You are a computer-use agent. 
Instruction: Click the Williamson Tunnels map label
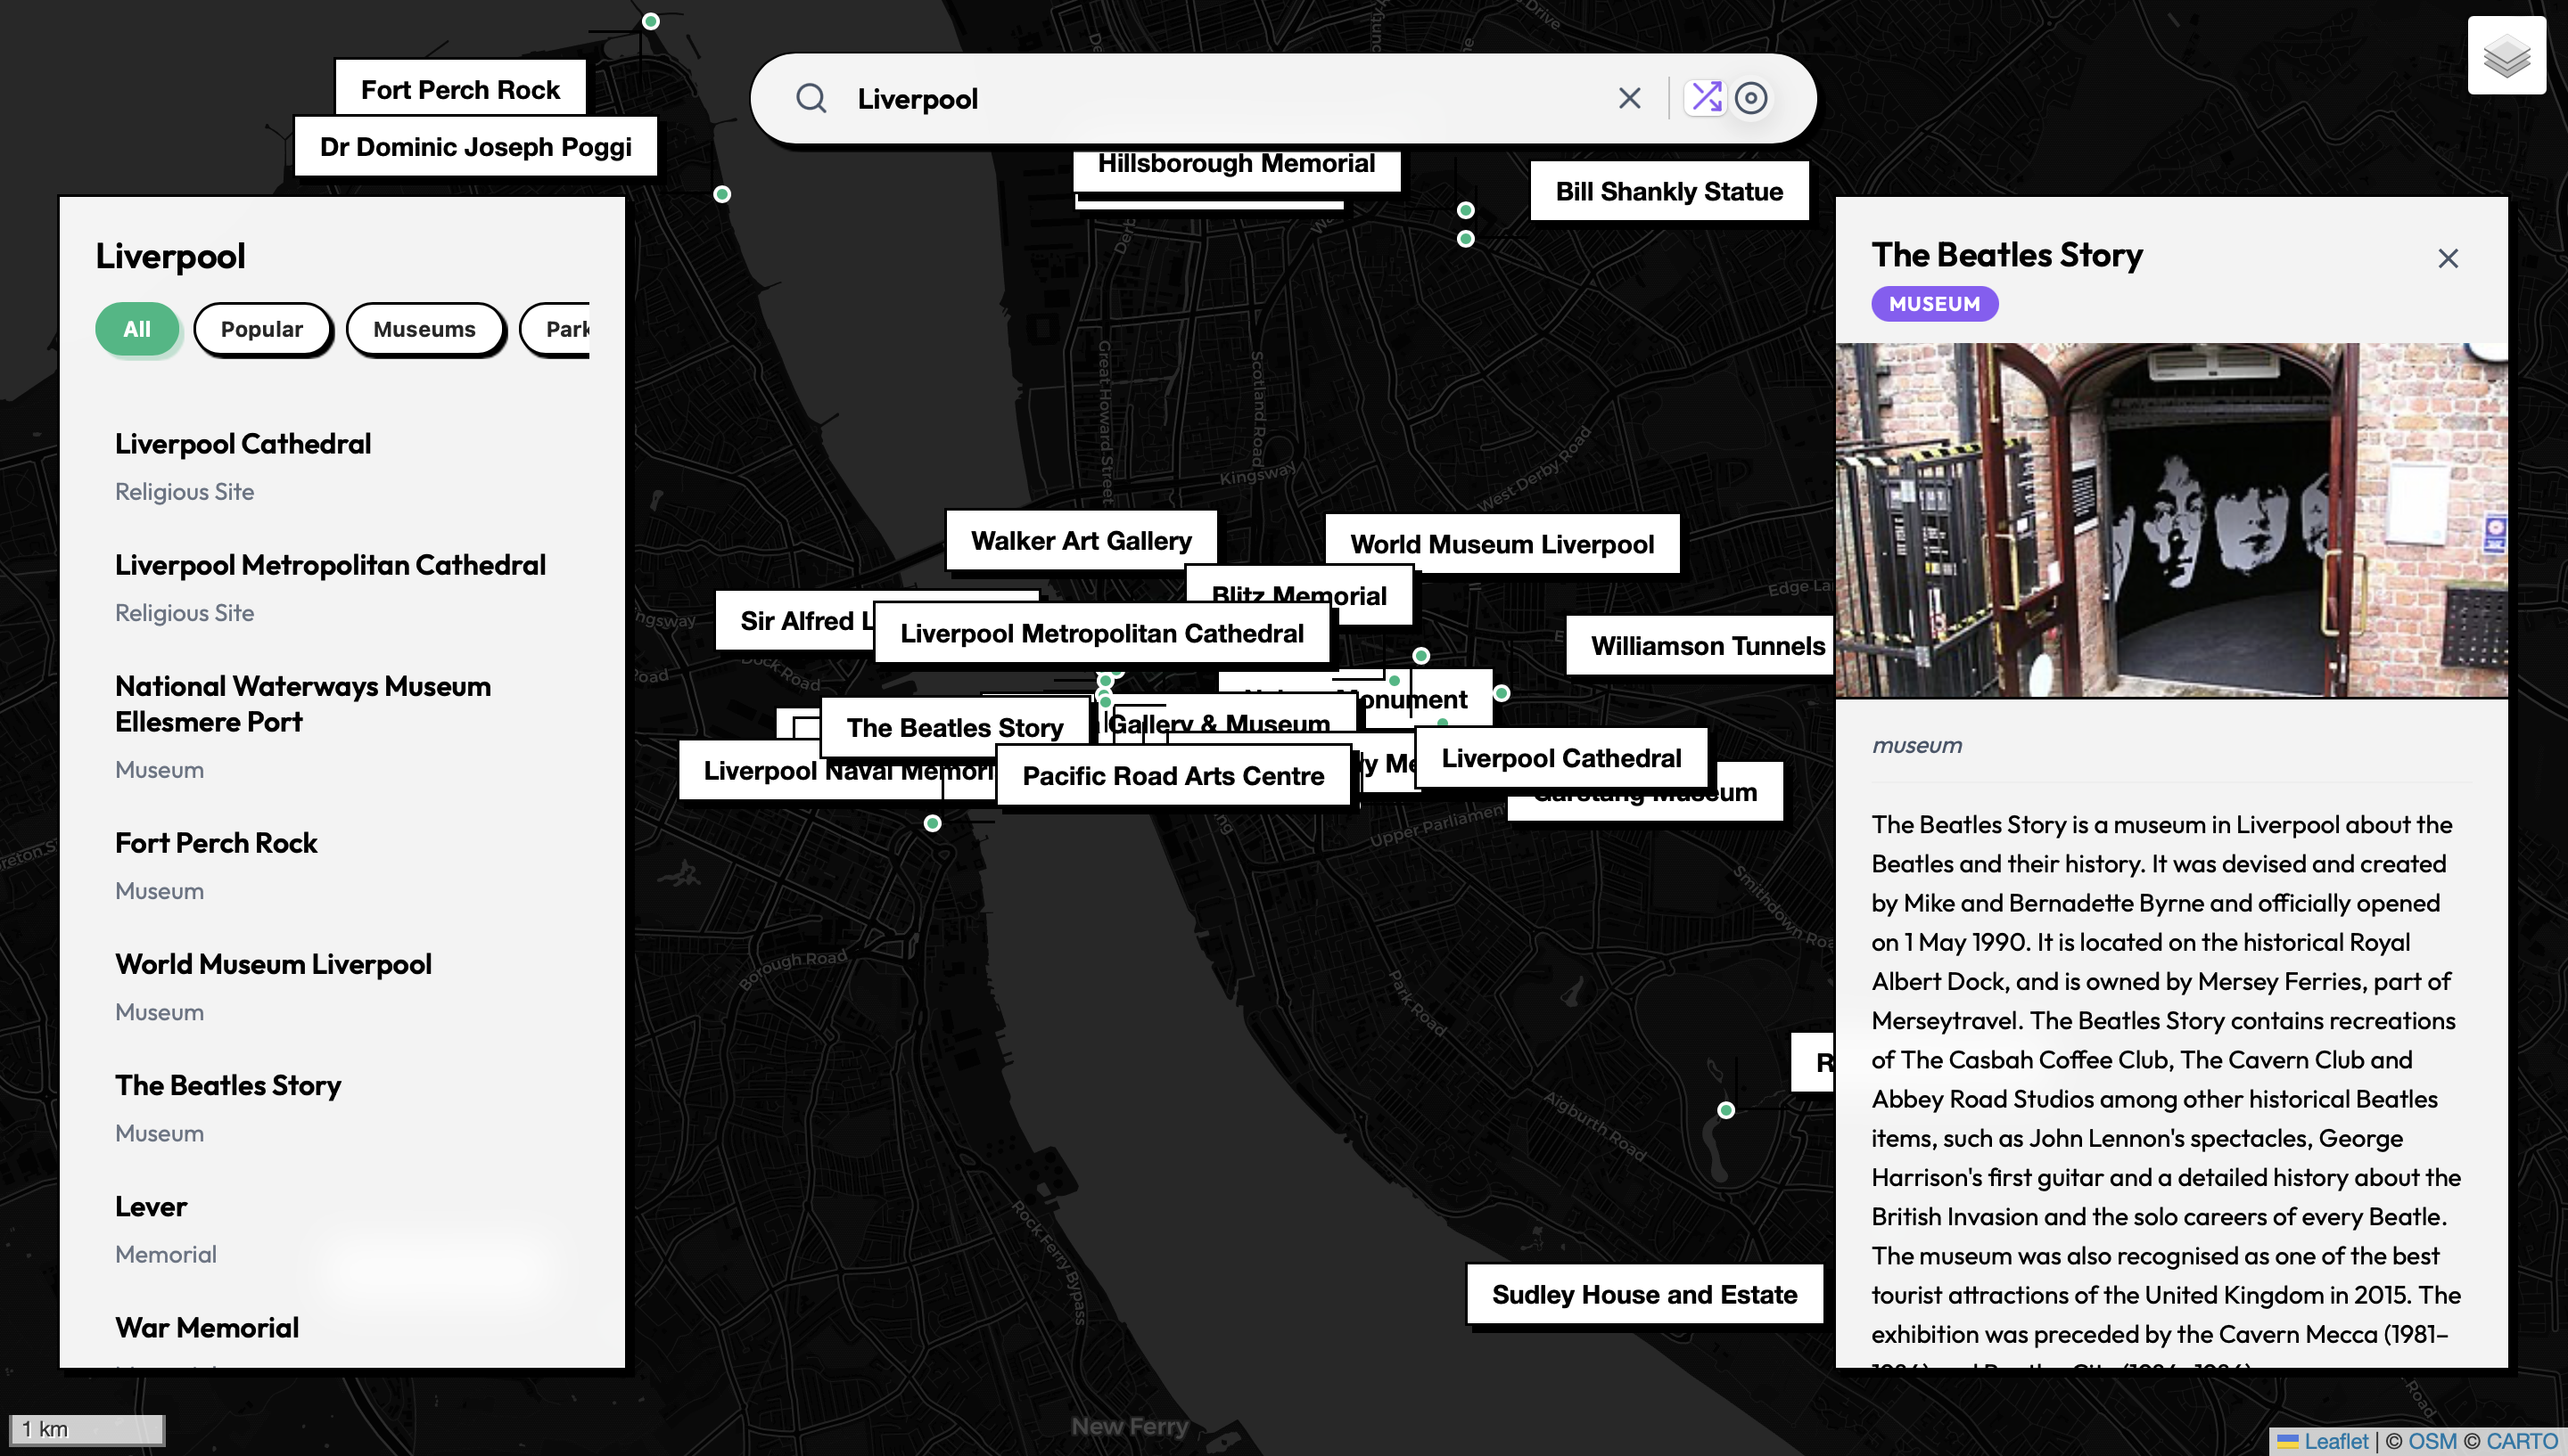[x=1706, y=646]
